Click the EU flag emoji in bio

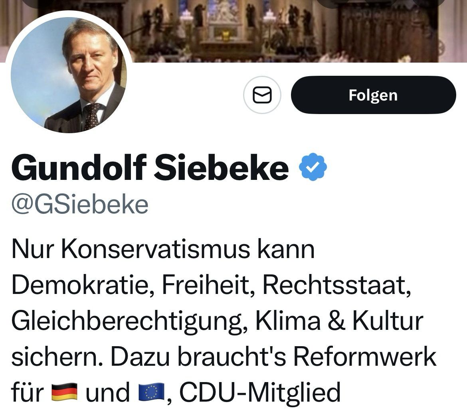tap(151, 392)
